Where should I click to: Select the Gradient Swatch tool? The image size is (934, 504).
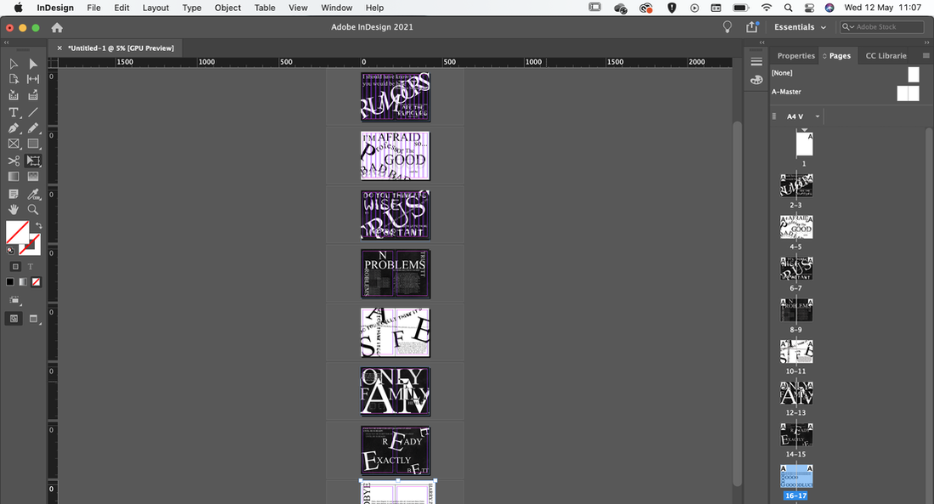point(14,177)
